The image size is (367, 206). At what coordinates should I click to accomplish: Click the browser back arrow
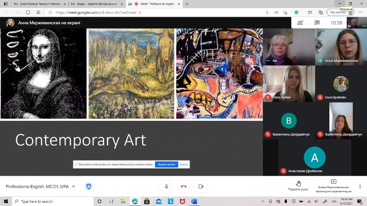tap(7, 12)
